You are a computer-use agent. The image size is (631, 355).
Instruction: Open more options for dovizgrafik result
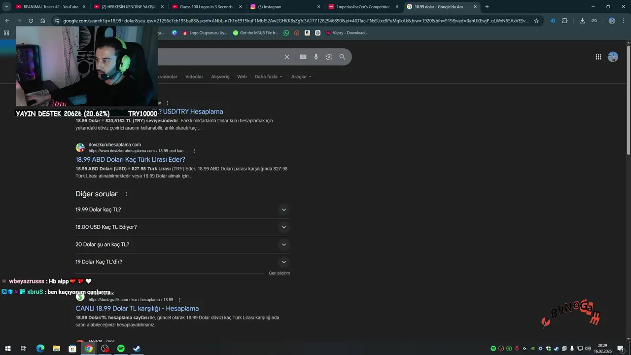tap(179, 300)
